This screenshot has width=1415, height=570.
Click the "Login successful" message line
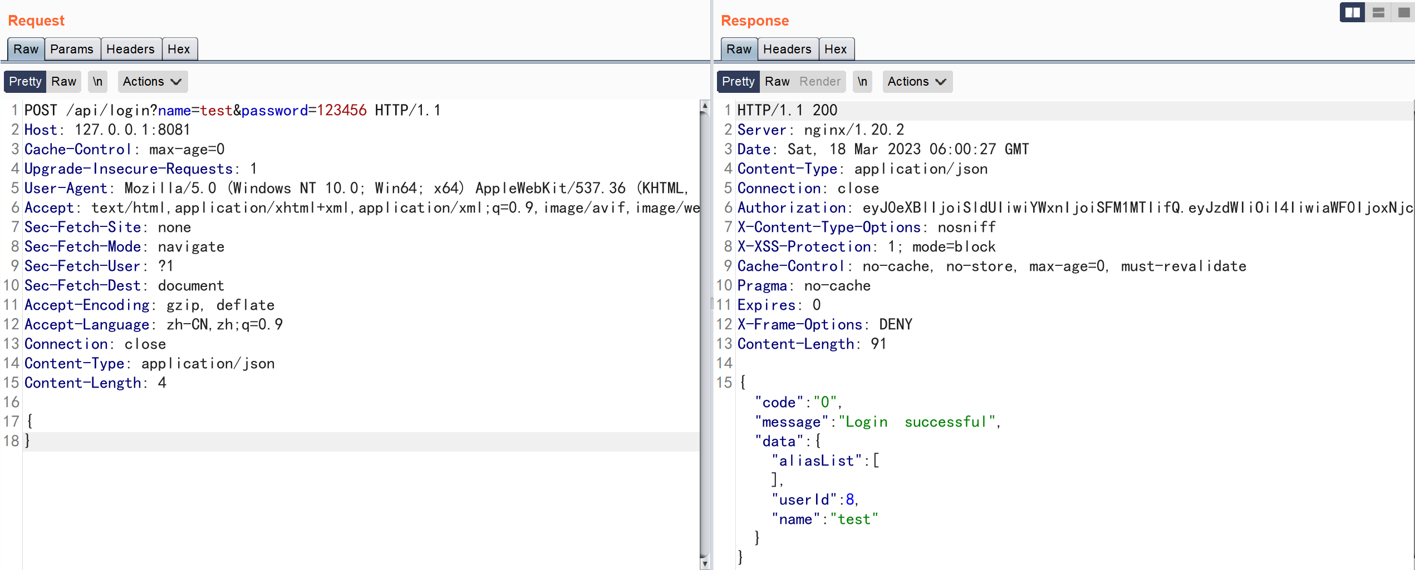tap(878, 422)
